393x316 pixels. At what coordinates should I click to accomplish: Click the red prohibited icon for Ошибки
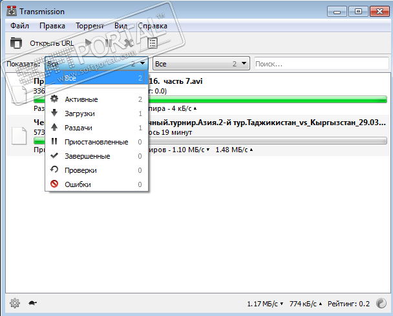click(x=54, y=184)
